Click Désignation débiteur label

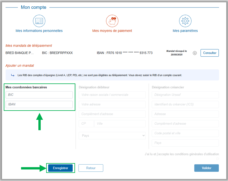tap(94, 87)
